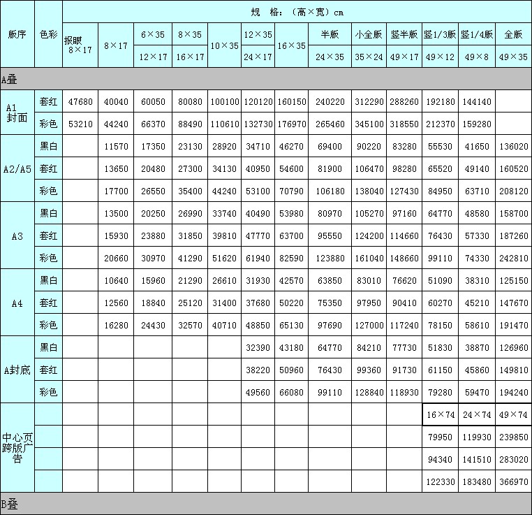
Task: Click the cell containing 239850
Action: point(513,437)
